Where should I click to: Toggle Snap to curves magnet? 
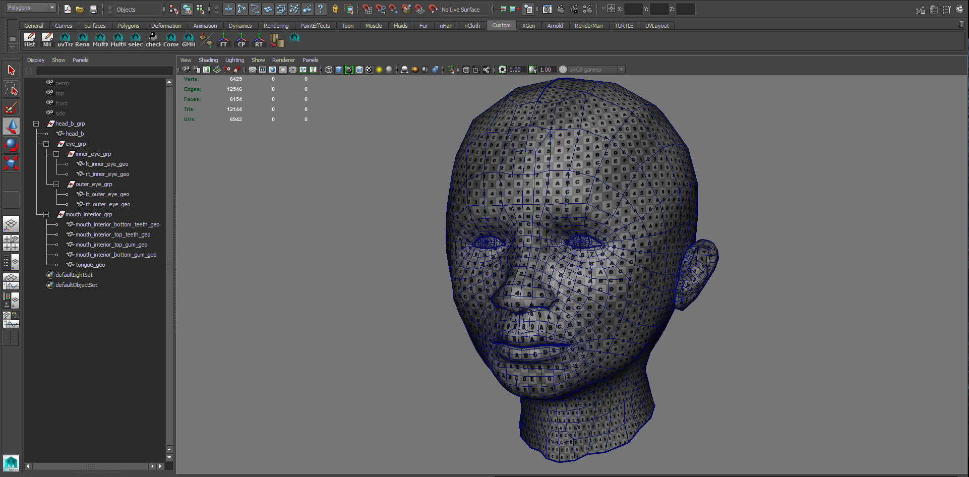381,9
